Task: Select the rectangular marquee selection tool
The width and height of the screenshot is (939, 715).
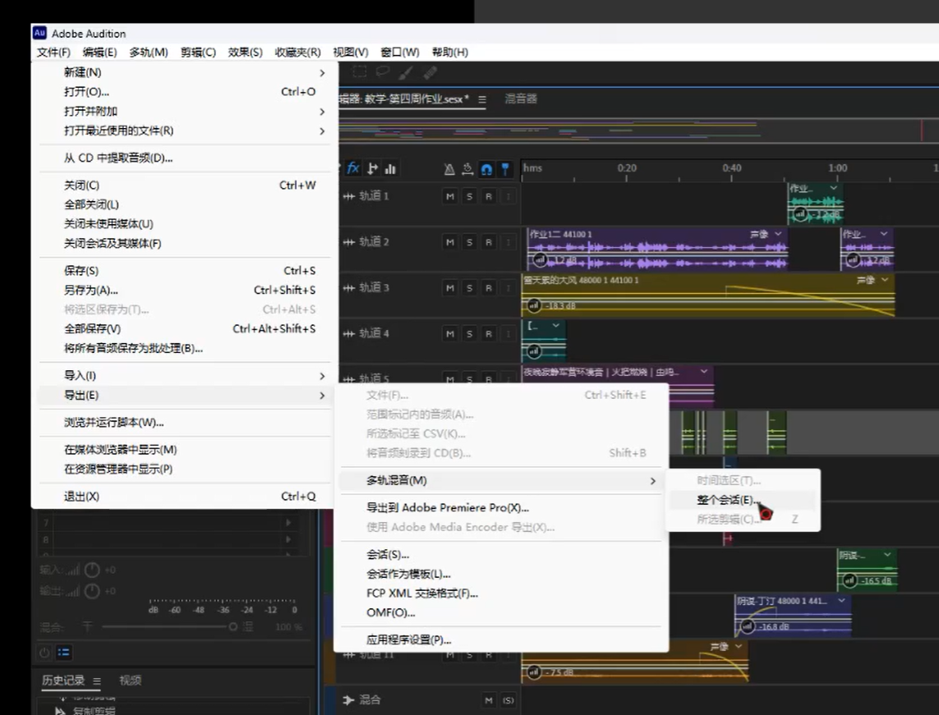Action: [359, 72]
